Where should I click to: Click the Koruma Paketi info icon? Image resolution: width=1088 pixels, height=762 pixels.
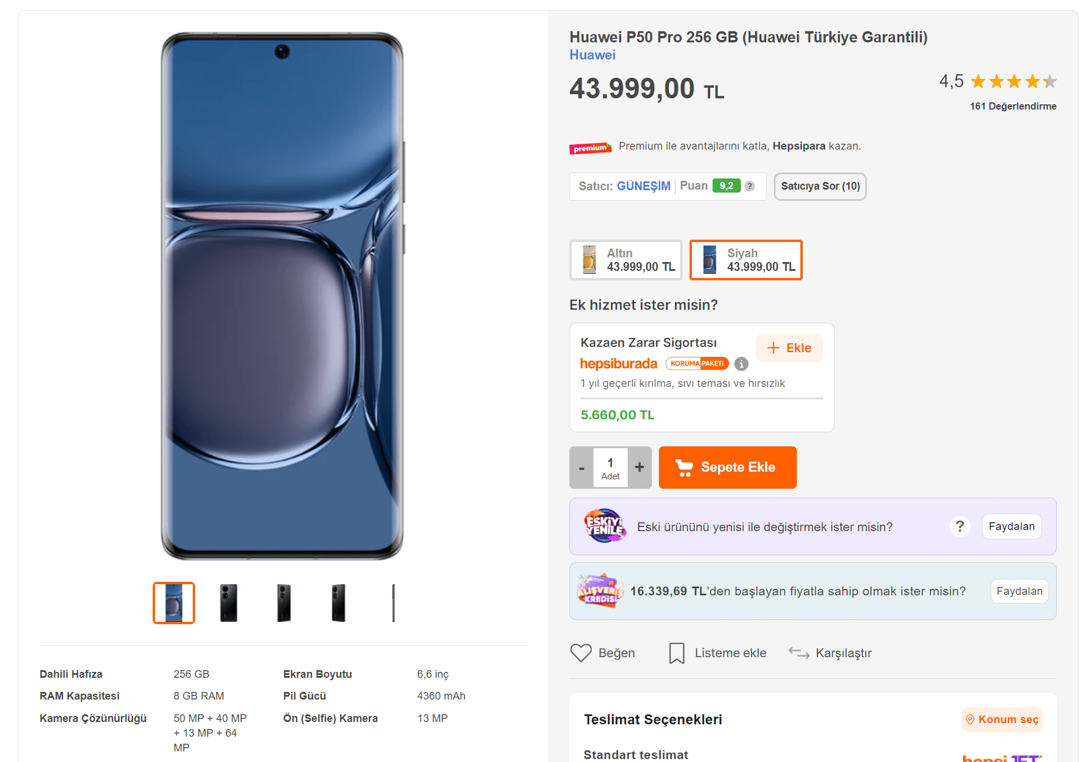point(741,364)
